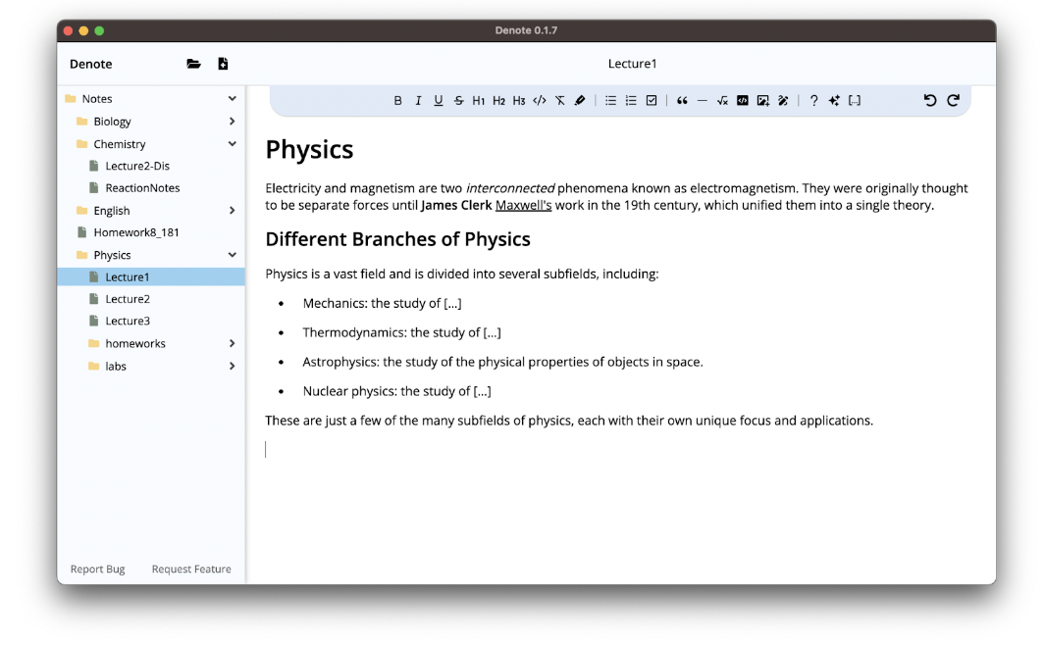Insert a task checklist

pyautogui.click(x=652, y=100)
